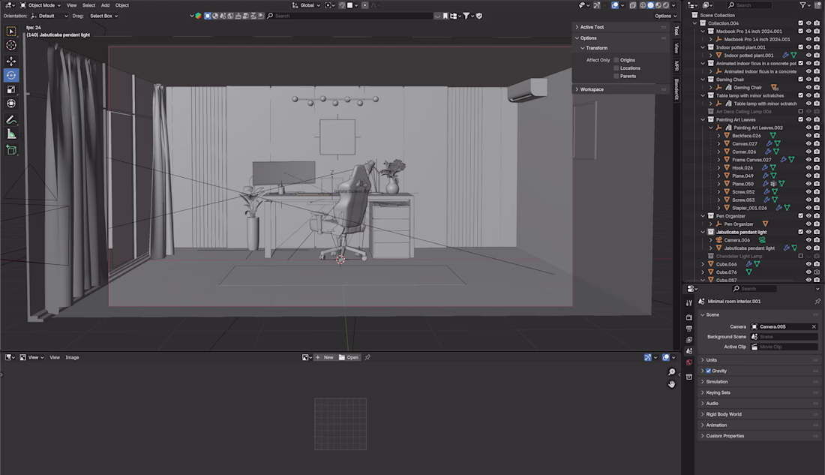
Task: Click the Background Scene field
Action: (x=784, y=337)
